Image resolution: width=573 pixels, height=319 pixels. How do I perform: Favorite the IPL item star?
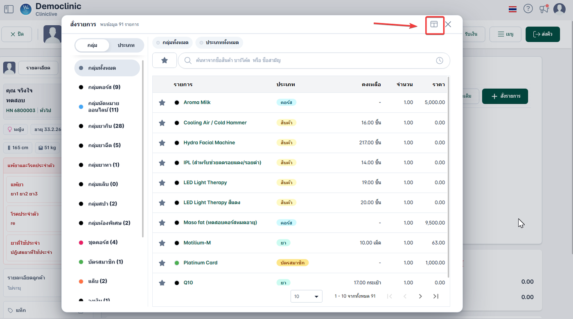pyautogui.click(x=162, y=163)
